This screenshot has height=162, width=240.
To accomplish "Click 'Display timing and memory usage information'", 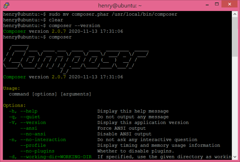I will (x=159, y=145).
